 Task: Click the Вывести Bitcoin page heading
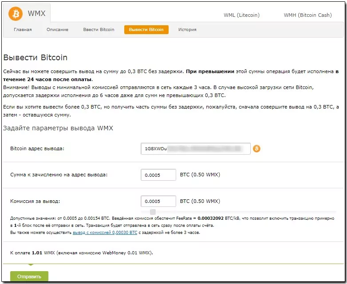[35, 58]
